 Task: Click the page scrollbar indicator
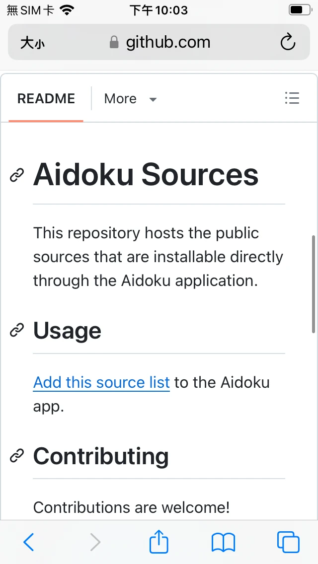coord(314,283)
